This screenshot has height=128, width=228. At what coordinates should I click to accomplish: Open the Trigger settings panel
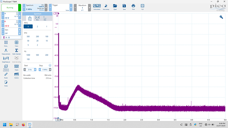click(x=60, y=8)
